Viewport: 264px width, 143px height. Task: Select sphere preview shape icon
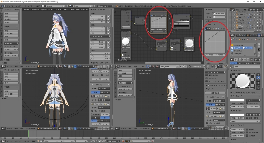[x=258, y=78]
